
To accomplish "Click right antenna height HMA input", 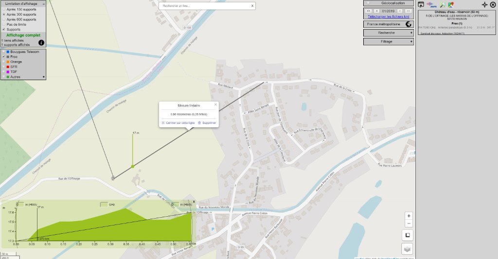I will click(175, 205).
